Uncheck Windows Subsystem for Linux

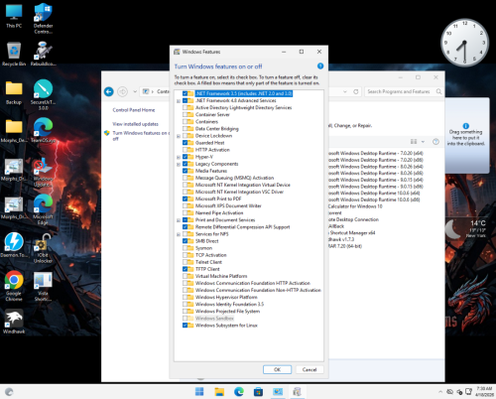tap(186, 326)
